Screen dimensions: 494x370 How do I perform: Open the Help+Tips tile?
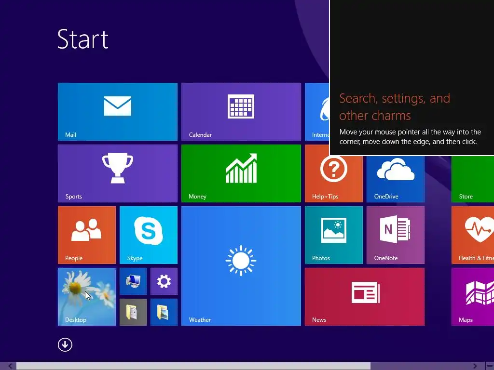pyautogui.click(x=334, y=179)
